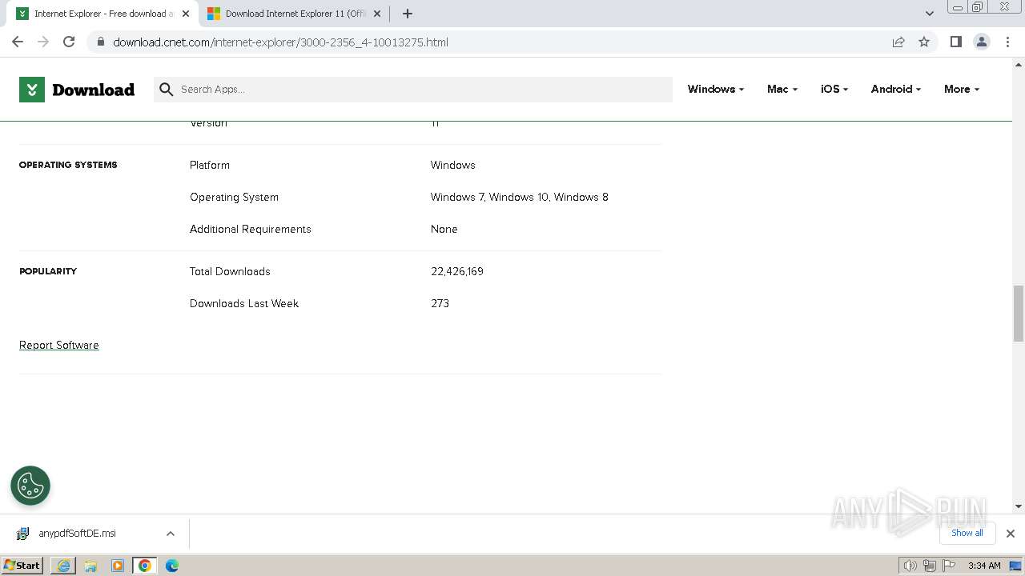Viewport: 1025px width, 576px height.
Task: Click the address bar URL
Action: [280, 42]
